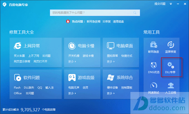Click the hot issue IE修复 link
The width and height of the screenshot is (189, 114).
point(107,21)
